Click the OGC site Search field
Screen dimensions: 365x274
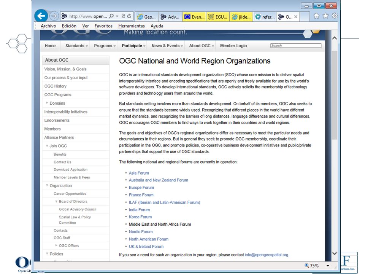[296, 46]
